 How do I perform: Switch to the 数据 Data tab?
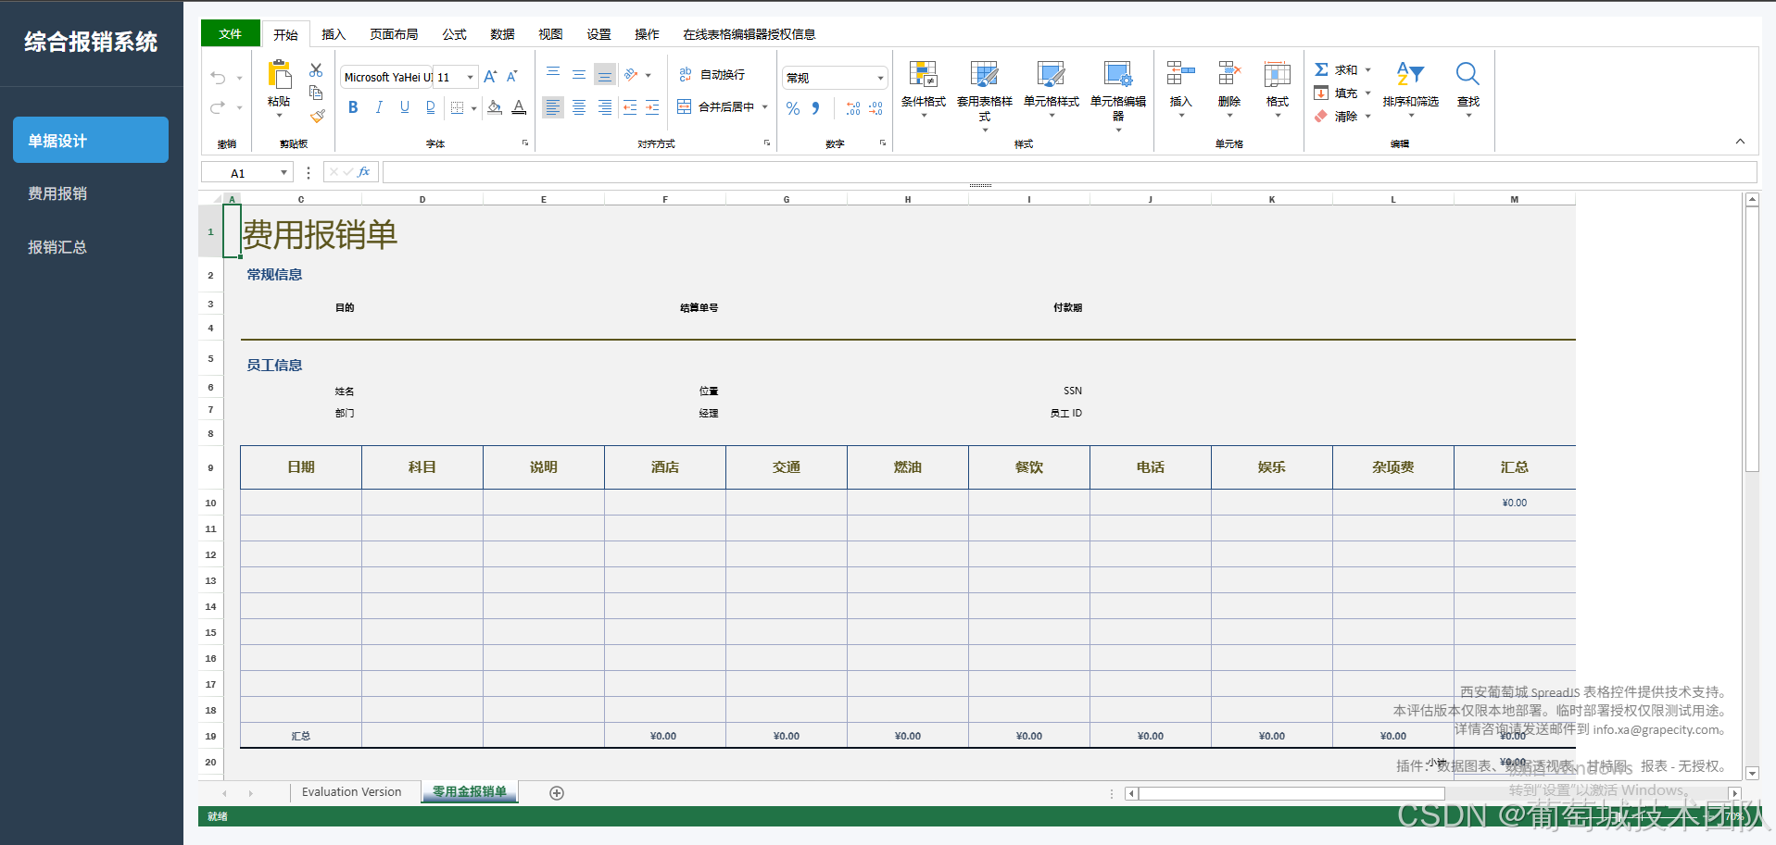click(502, 34)
